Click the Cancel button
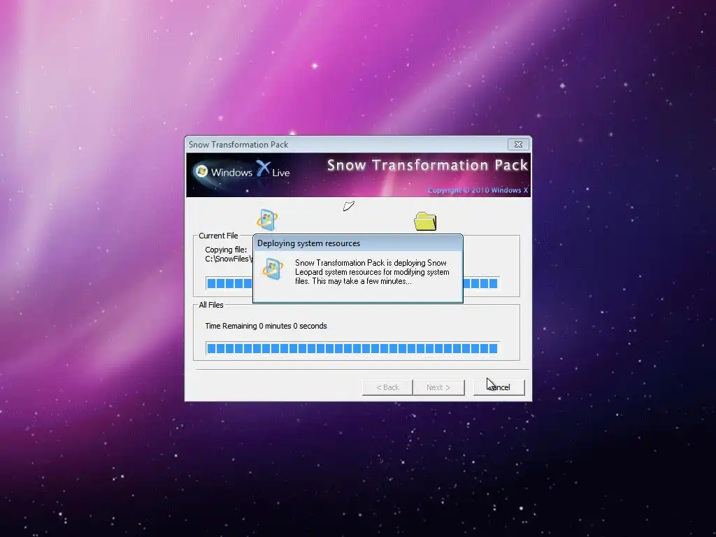This screenshot has height=537, width=716. (x=499, y=387)
